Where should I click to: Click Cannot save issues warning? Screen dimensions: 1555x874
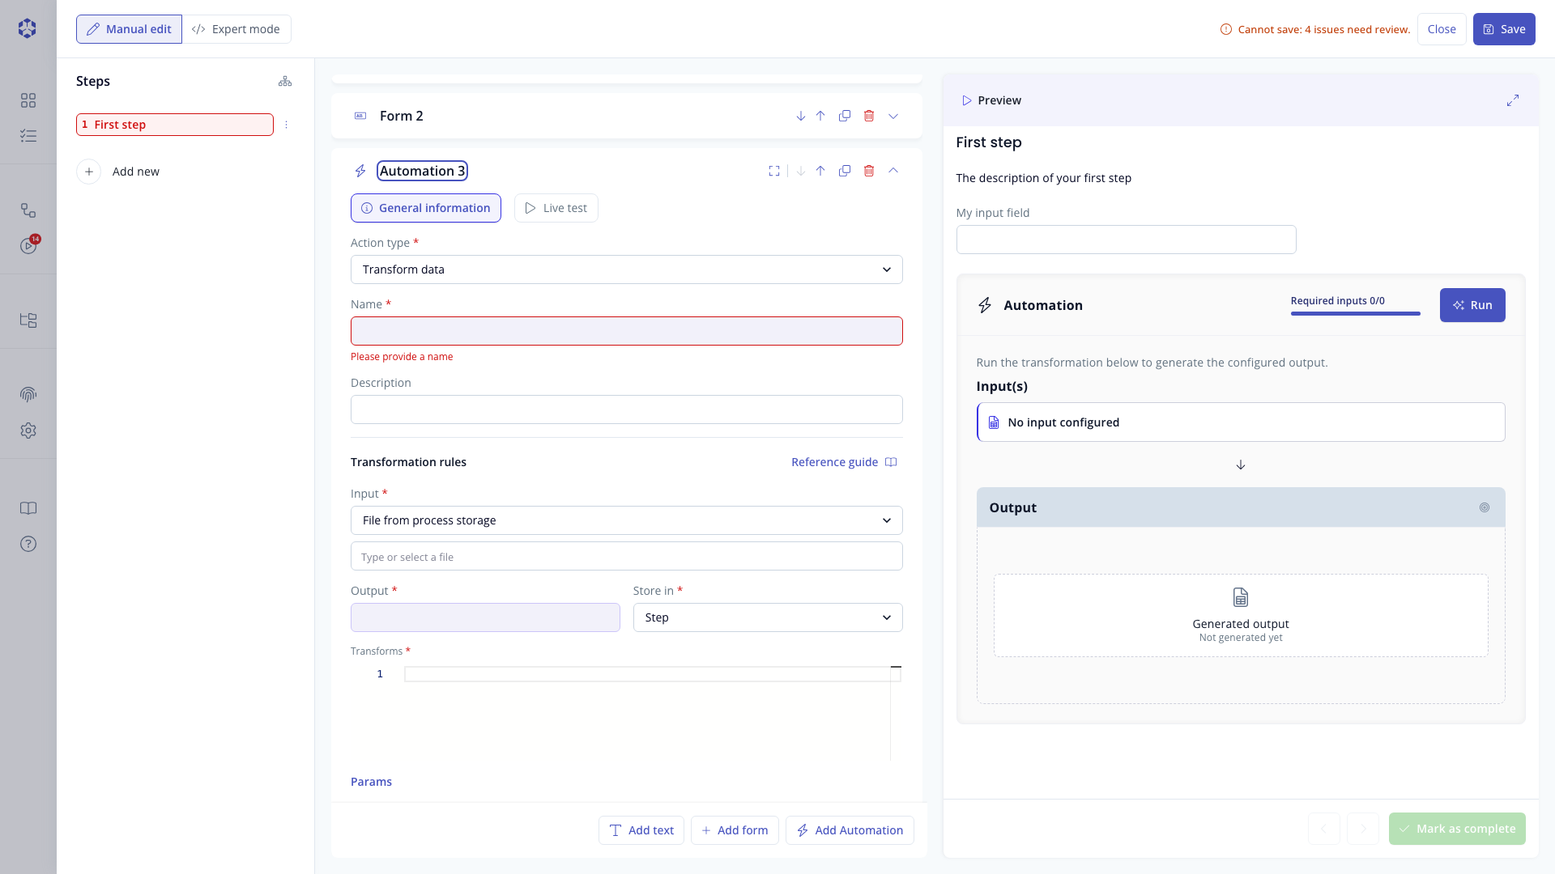[x=1315, y=29]
